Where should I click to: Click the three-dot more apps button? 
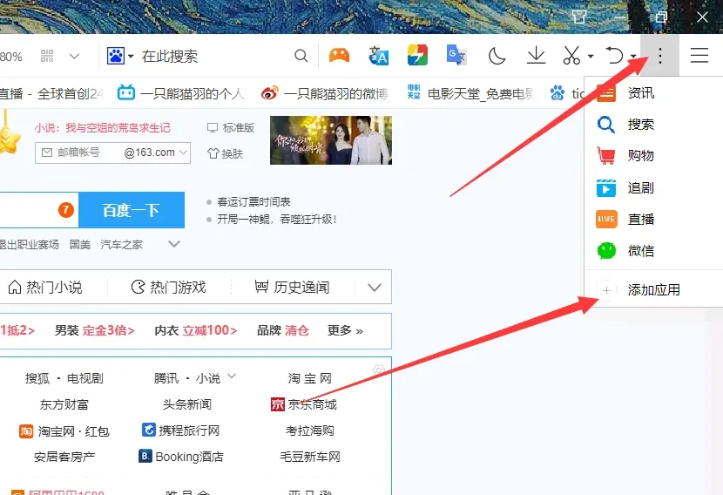pyautogui.click(x=659, y=56)
